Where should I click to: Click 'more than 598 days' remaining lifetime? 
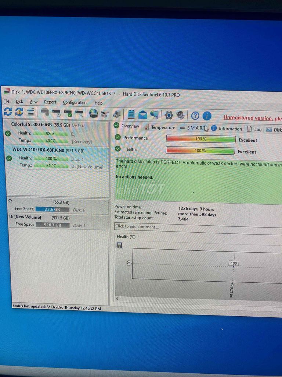click(197, 214)
